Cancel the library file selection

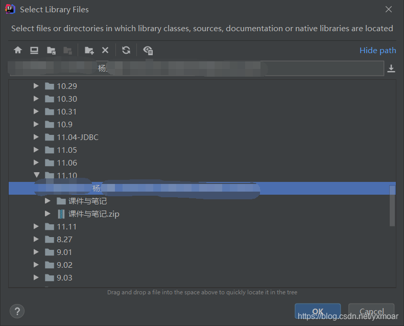point(371,311)
